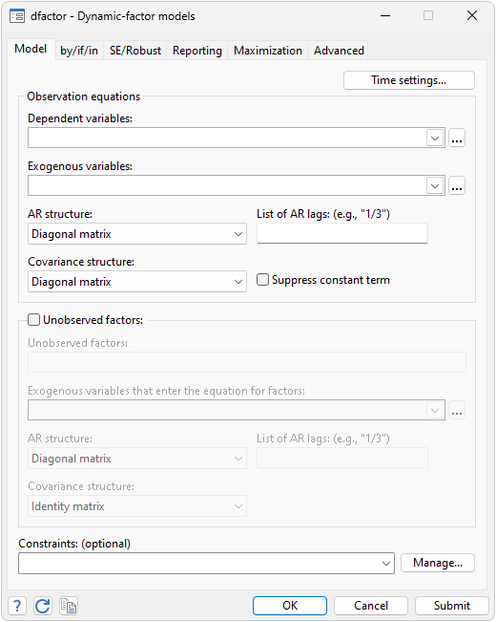Open the observation Covariance structure dropdown
Image resolution: width=496 pixels, height=622 pixels.
pyautogui.click(x=137, y=282)
